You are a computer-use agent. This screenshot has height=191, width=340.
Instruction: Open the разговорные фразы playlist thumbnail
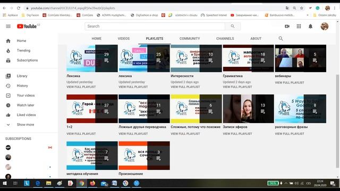pos(301,109)
